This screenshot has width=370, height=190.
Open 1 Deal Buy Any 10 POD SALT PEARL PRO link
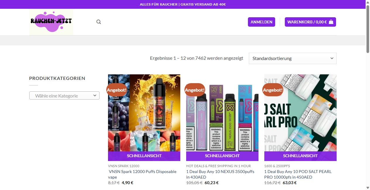(298, 174)
